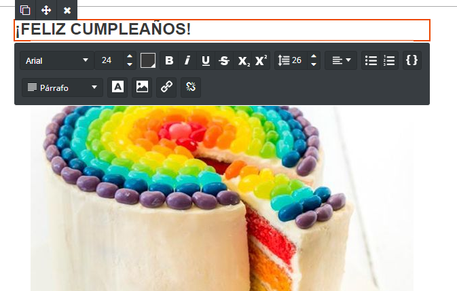
Task: Apply superscript formatting
Action: coord(261,60)
